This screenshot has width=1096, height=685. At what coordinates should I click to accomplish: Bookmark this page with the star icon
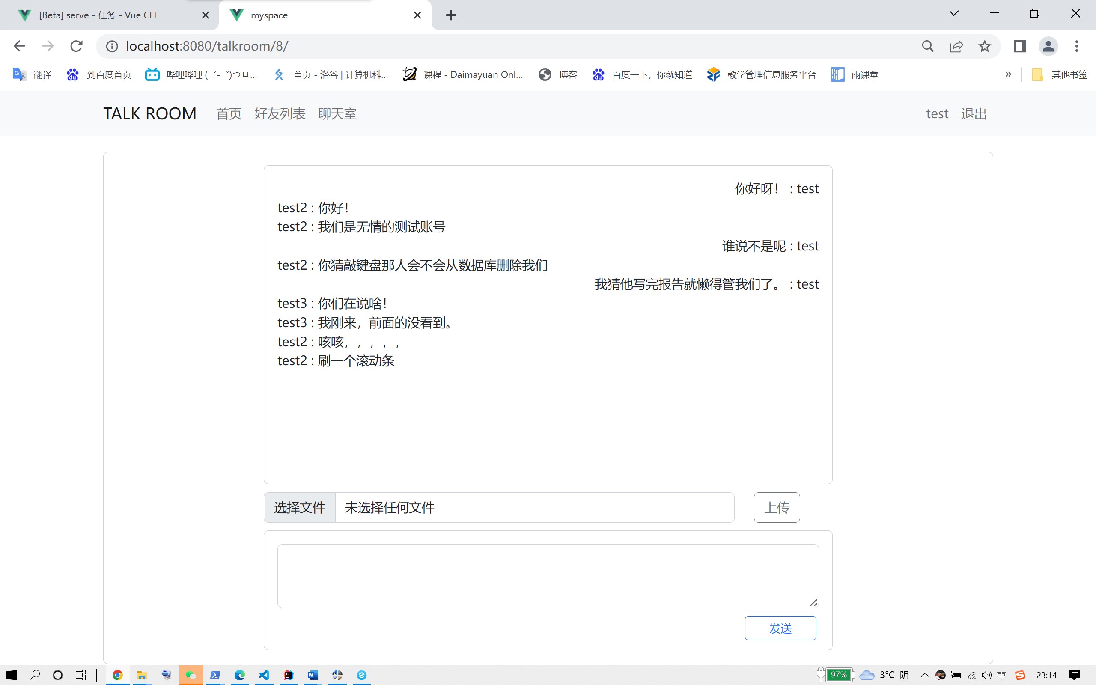point(984,46)
